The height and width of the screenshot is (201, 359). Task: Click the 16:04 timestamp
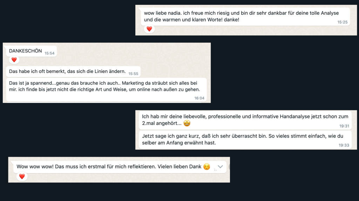point(199,98)
